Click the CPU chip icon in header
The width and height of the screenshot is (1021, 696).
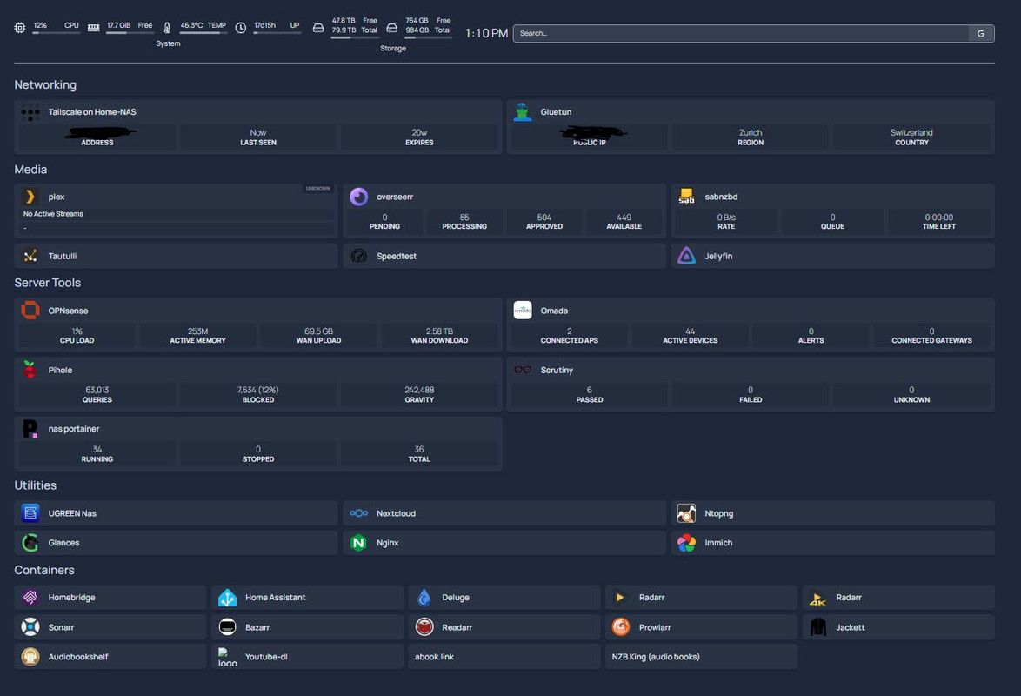pos(20,27)
